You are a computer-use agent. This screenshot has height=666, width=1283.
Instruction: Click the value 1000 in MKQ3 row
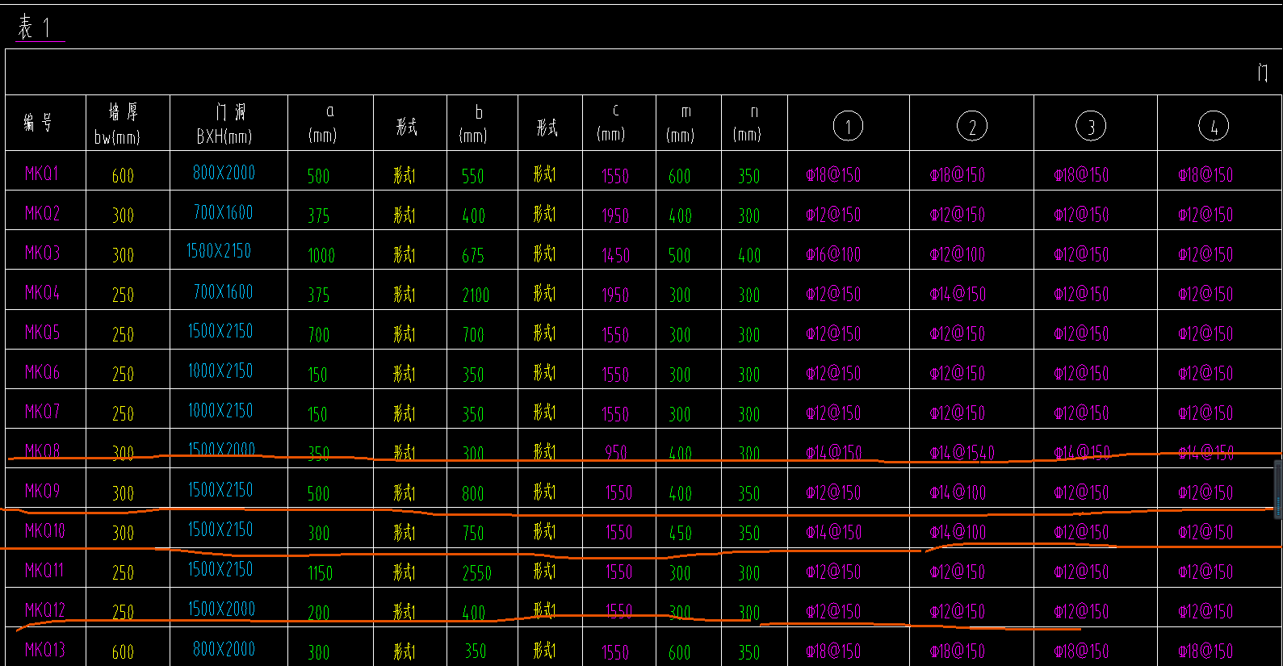(x=321, y=255)
